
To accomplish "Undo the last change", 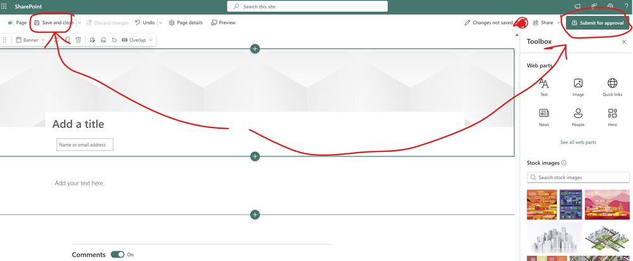I will (x=145, y=23).
